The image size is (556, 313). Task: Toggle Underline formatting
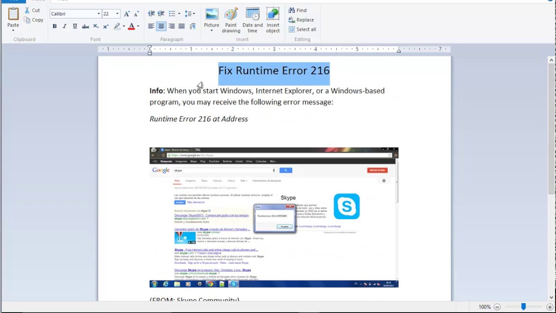pyautogui.click(x=75, y=27)
